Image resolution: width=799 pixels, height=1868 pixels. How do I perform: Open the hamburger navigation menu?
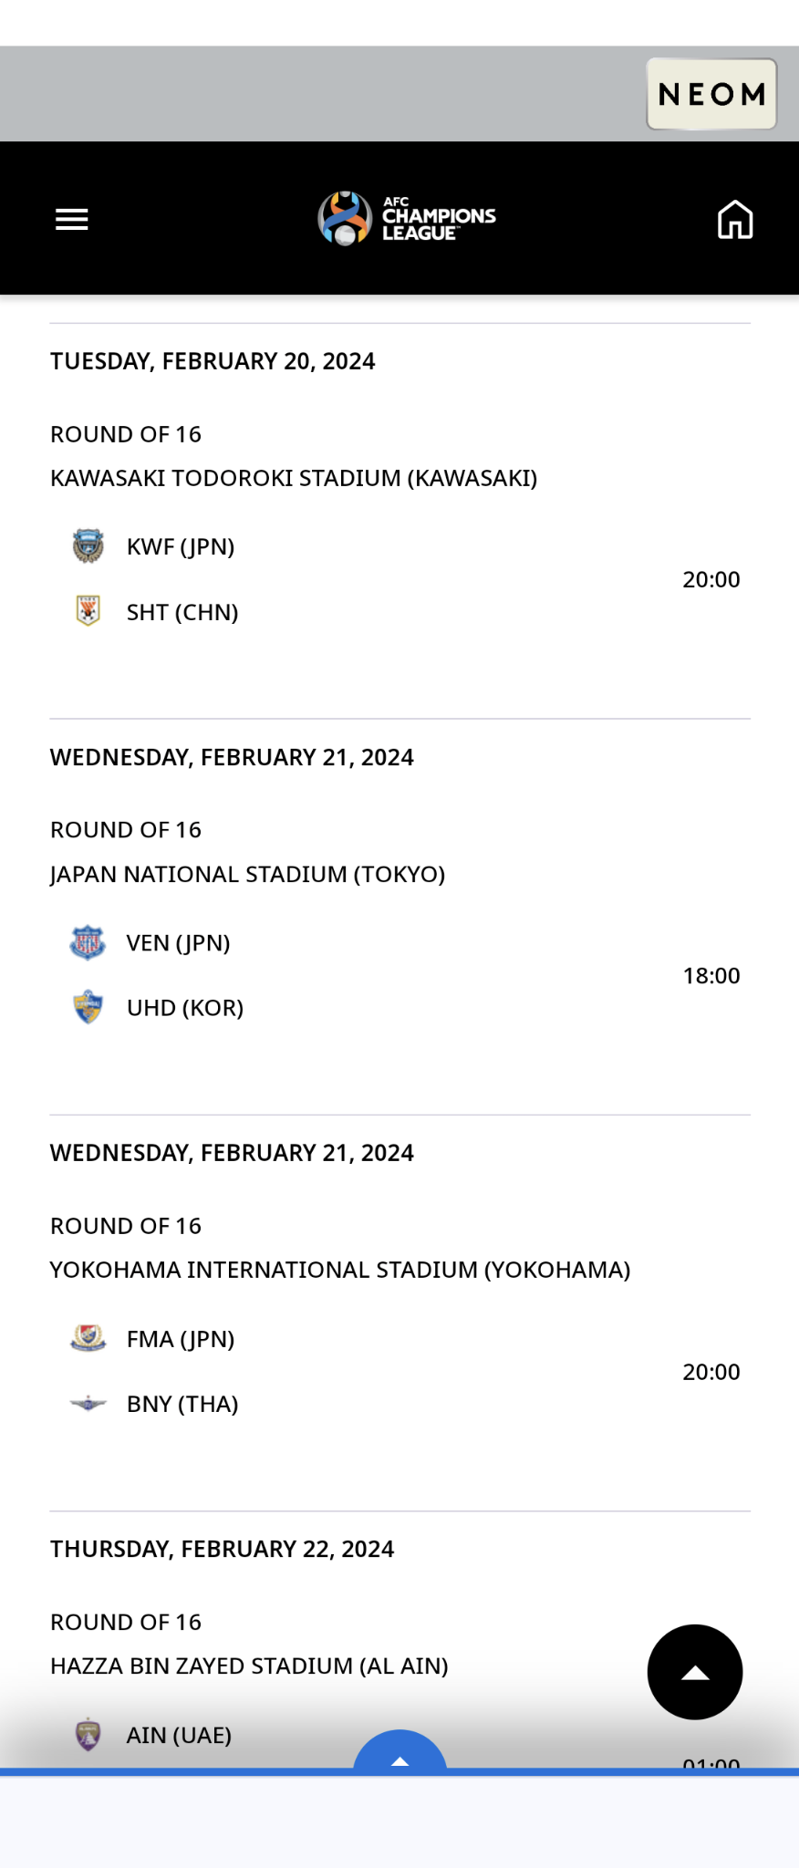click(x=72, y=220)
